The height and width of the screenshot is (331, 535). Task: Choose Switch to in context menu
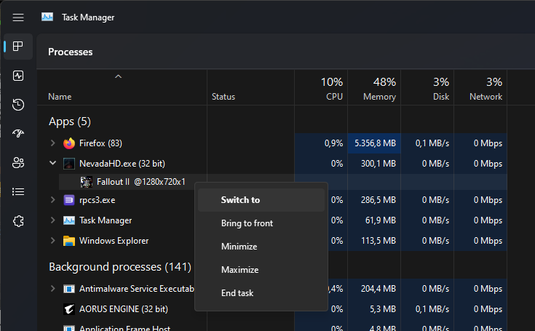(261, 200)
